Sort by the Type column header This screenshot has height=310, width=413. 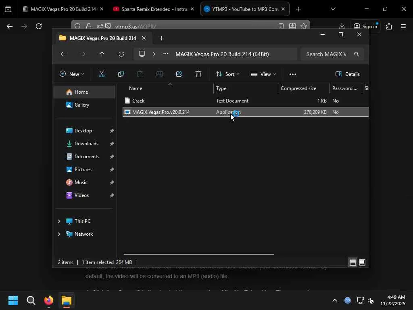tap(246, 88)
